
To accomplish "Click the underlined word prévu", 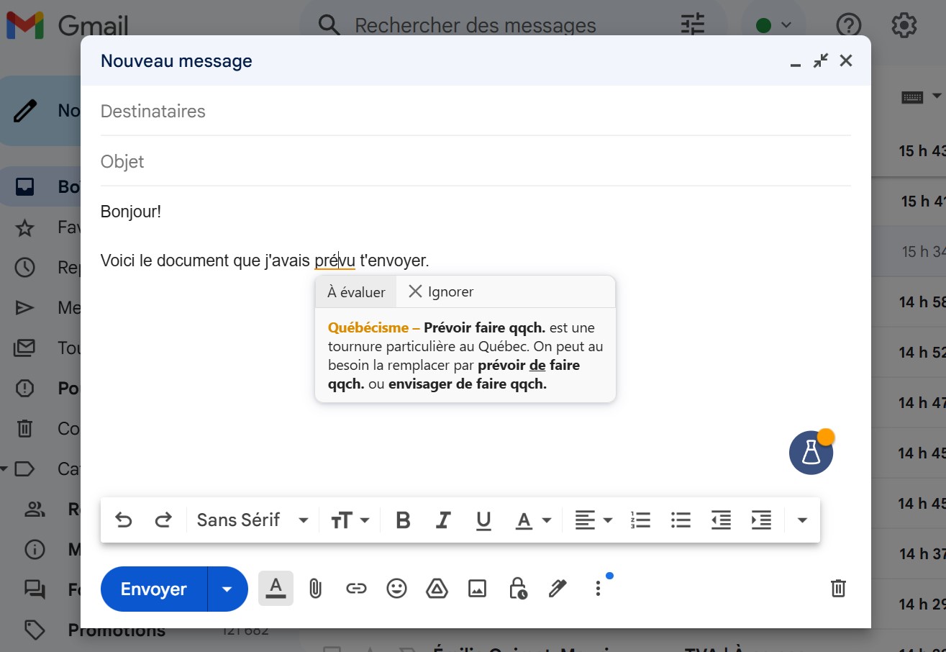I will click(x=335, y=261).
